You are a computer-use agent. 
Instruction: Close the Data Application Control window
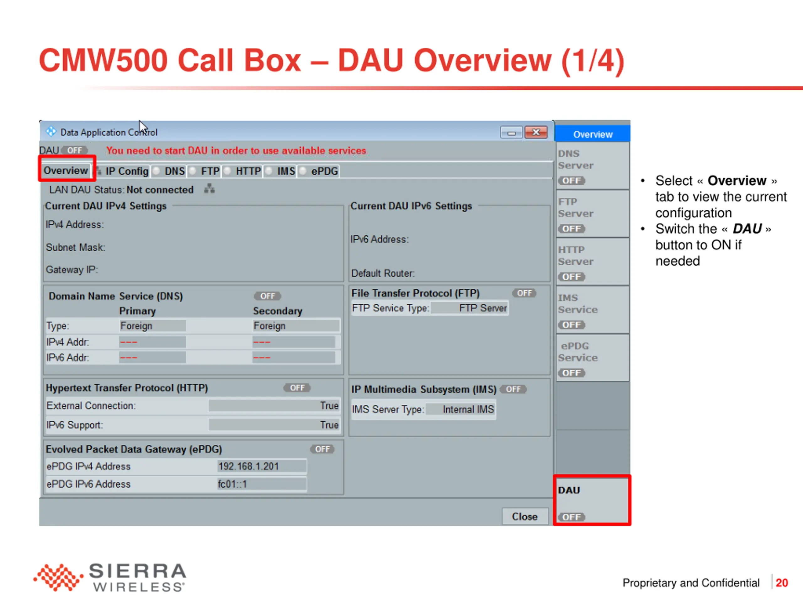pos(536,132)
